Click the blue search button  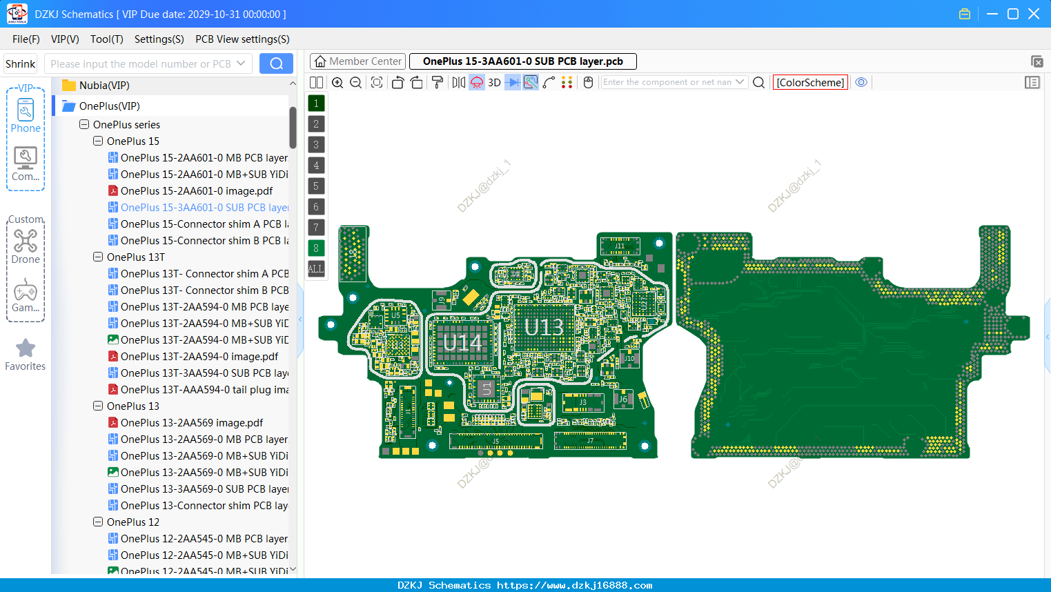click(x=276, y=63)
